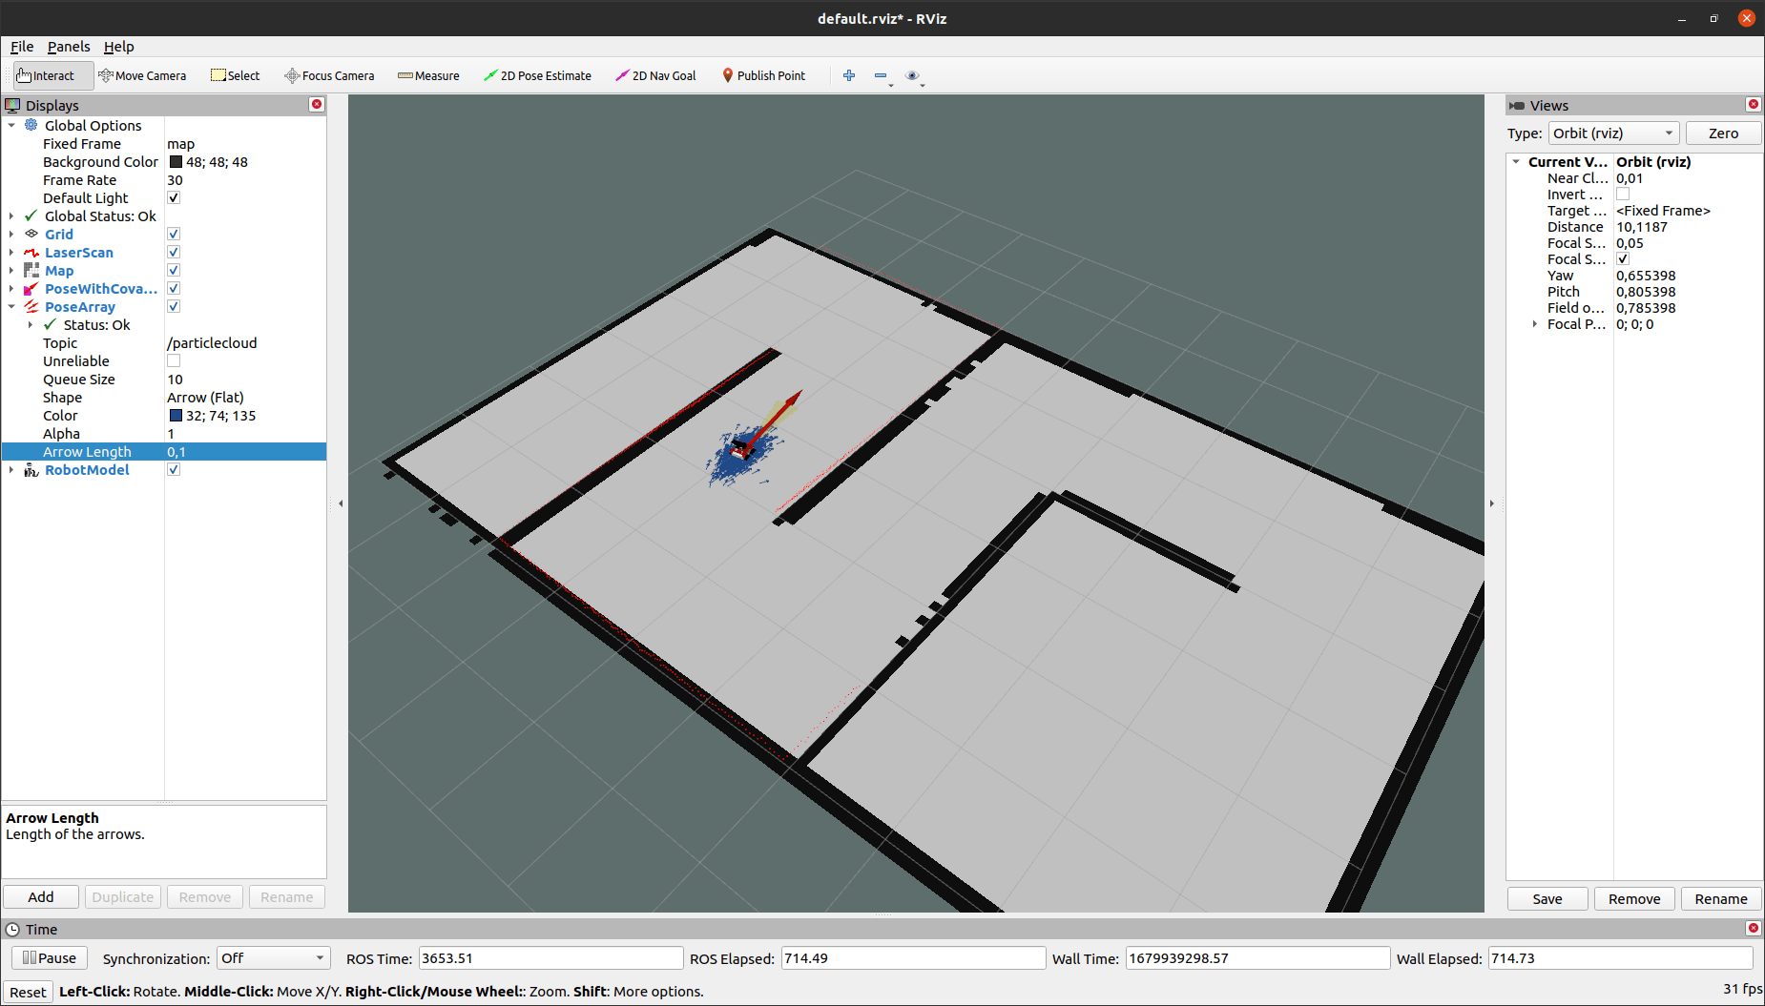Open the Synchronization dropdown
This screenshot has height=1006, width=1765.
coord(273,958)
